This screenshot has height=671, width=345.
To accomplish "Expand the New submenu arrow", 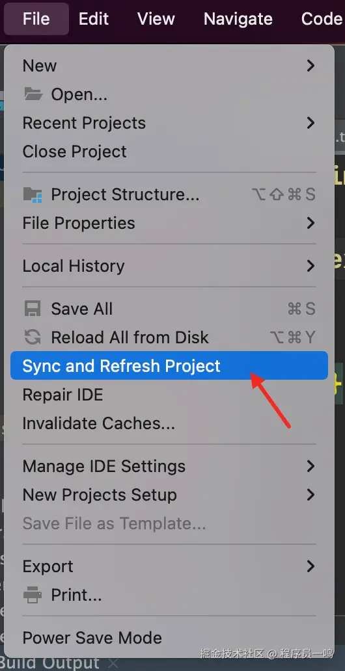I will pos(311,66).
